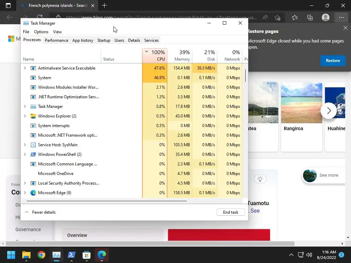Switch to the Details tab
This screenshot has height=263, width=351.
(134, 40)
